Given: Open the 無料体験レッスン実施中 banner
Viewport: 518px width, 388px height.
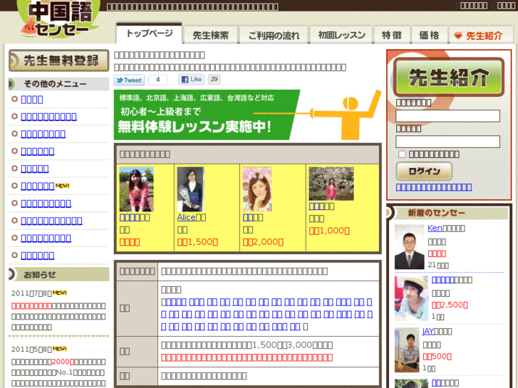Looking at the screenshot, I should point(247,115).
